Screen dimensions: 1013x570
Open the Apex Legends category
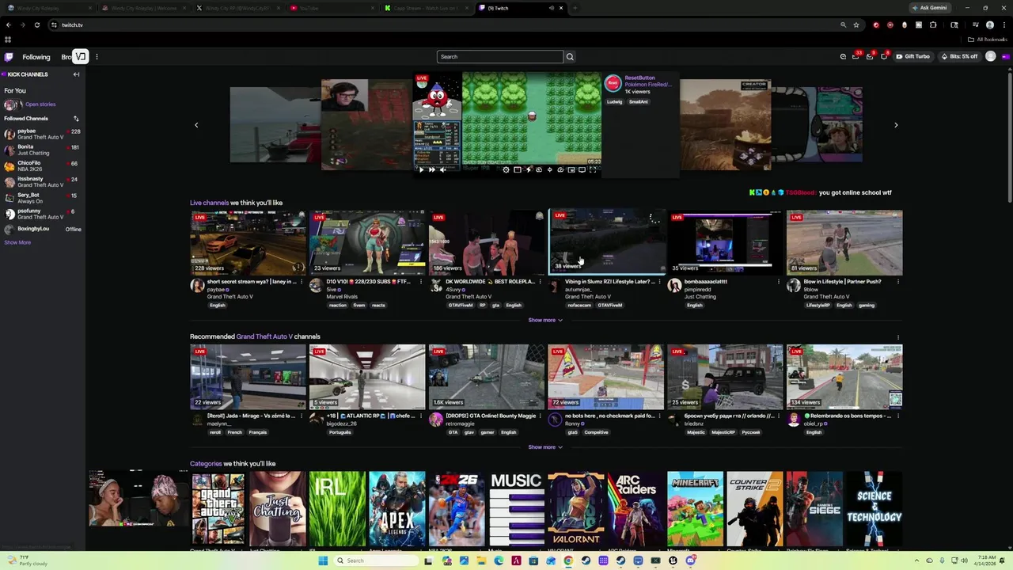click(397, 508)
